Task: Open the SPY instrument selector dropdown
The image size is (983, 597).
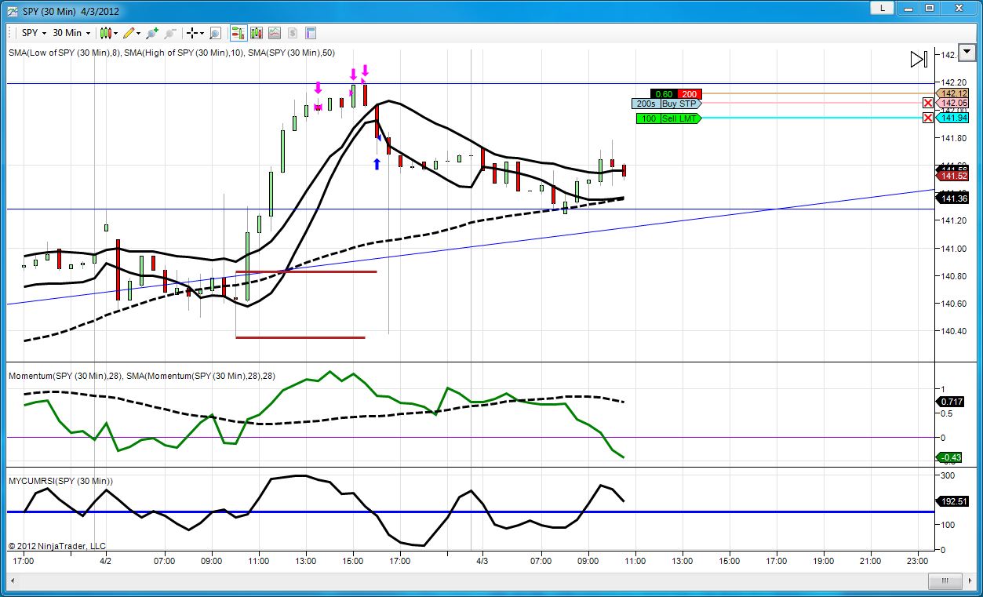Action: pos(34,33)
